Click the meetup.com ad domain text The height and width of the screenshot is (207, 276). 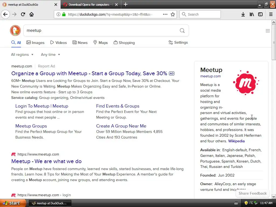click(22, 66)
